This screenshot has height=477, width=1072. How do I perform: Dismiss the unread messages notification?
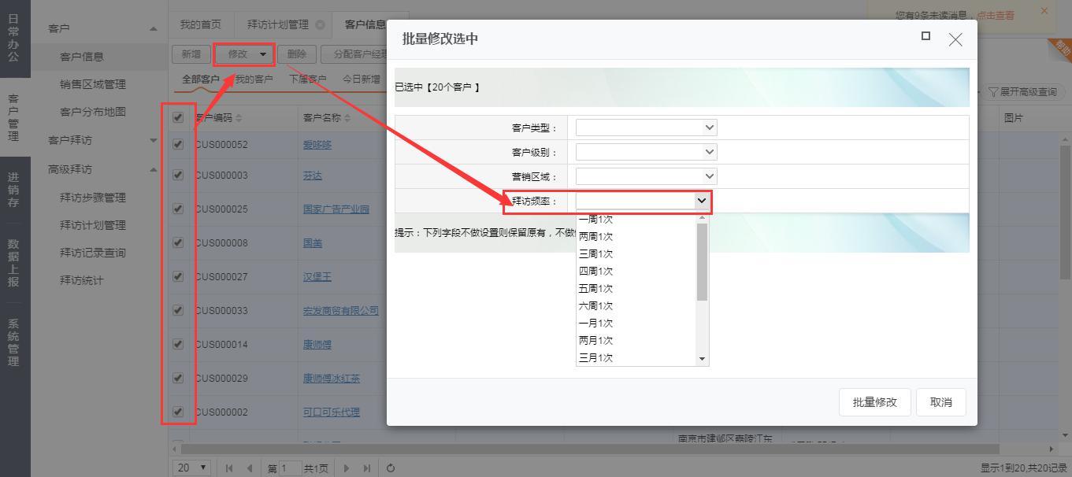click(x=1044, y=11)
